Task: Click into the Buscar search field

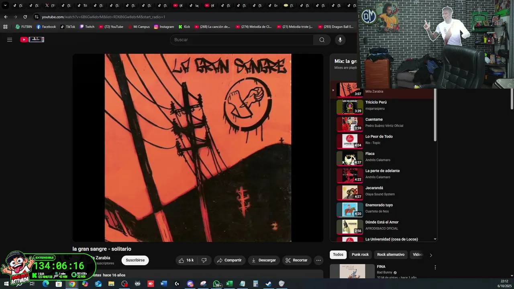Action: click(242, 40)
